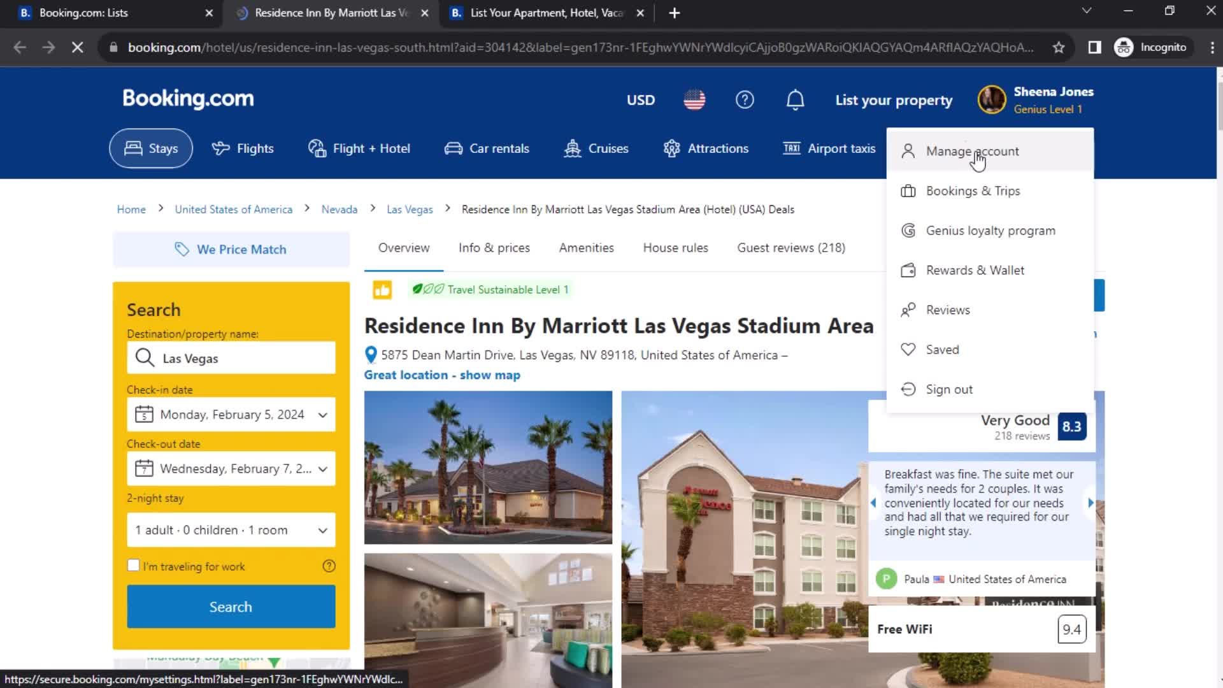Click We Price Match banner
Image resolution: width=1223 pixels, height=688 pixels.
tap(231, 249)
